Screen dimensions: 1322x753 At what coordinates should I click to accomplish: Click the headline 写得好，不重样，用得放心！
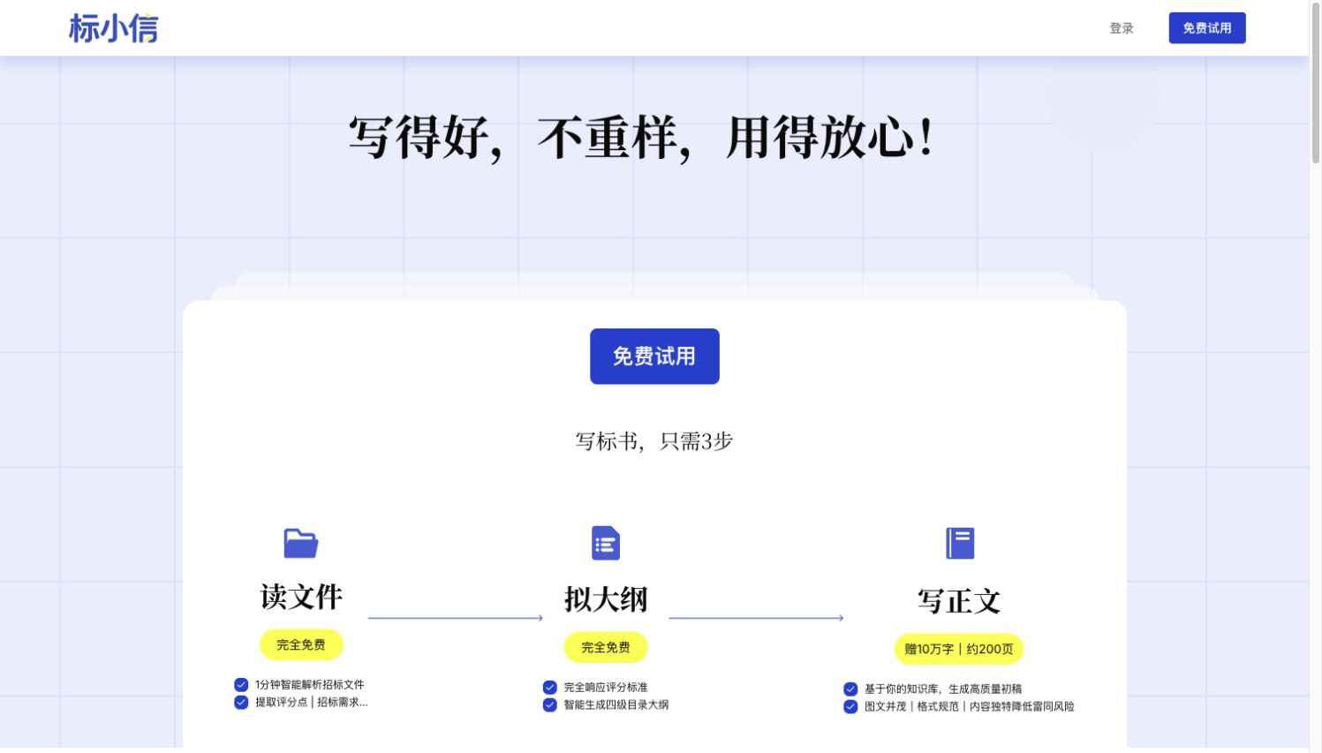point(642,139)
